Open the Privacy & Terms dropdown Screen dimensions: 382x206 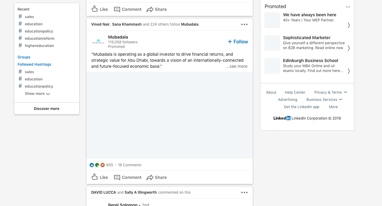pos(331,92)
